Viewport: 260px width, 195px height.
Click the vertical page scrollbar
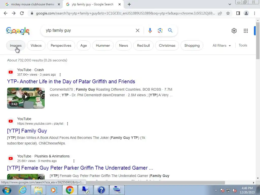pyautogui.click(x=258, y=41)
